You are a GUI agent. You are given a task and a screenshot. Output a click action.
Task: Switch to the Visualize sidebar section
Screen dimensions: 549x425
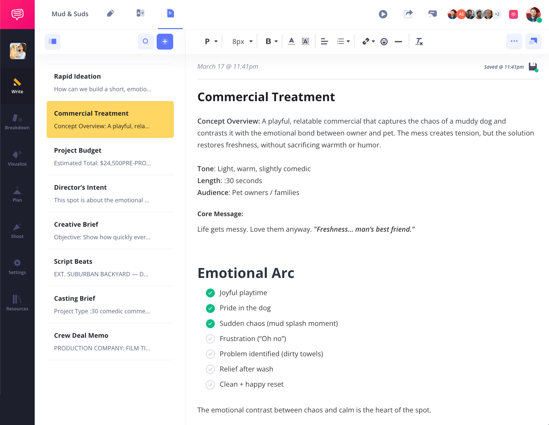(17, 158)
